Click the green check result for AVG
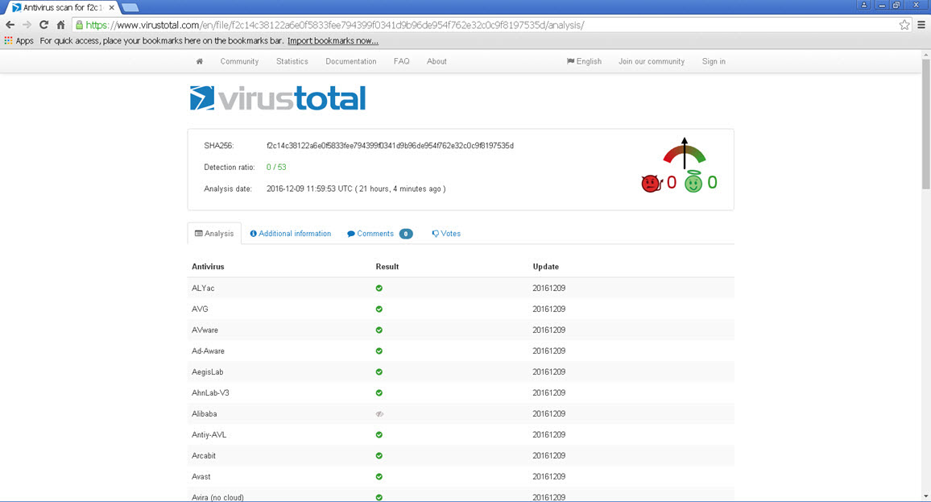This screenshot has width=931, height=502. (379, 309)
